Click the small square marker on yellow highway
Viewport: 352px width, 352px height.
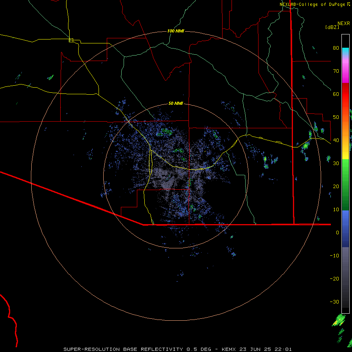[71, 40]
